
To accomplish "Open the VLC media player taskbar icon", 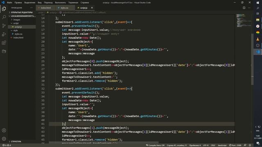I will click(258, 39).
